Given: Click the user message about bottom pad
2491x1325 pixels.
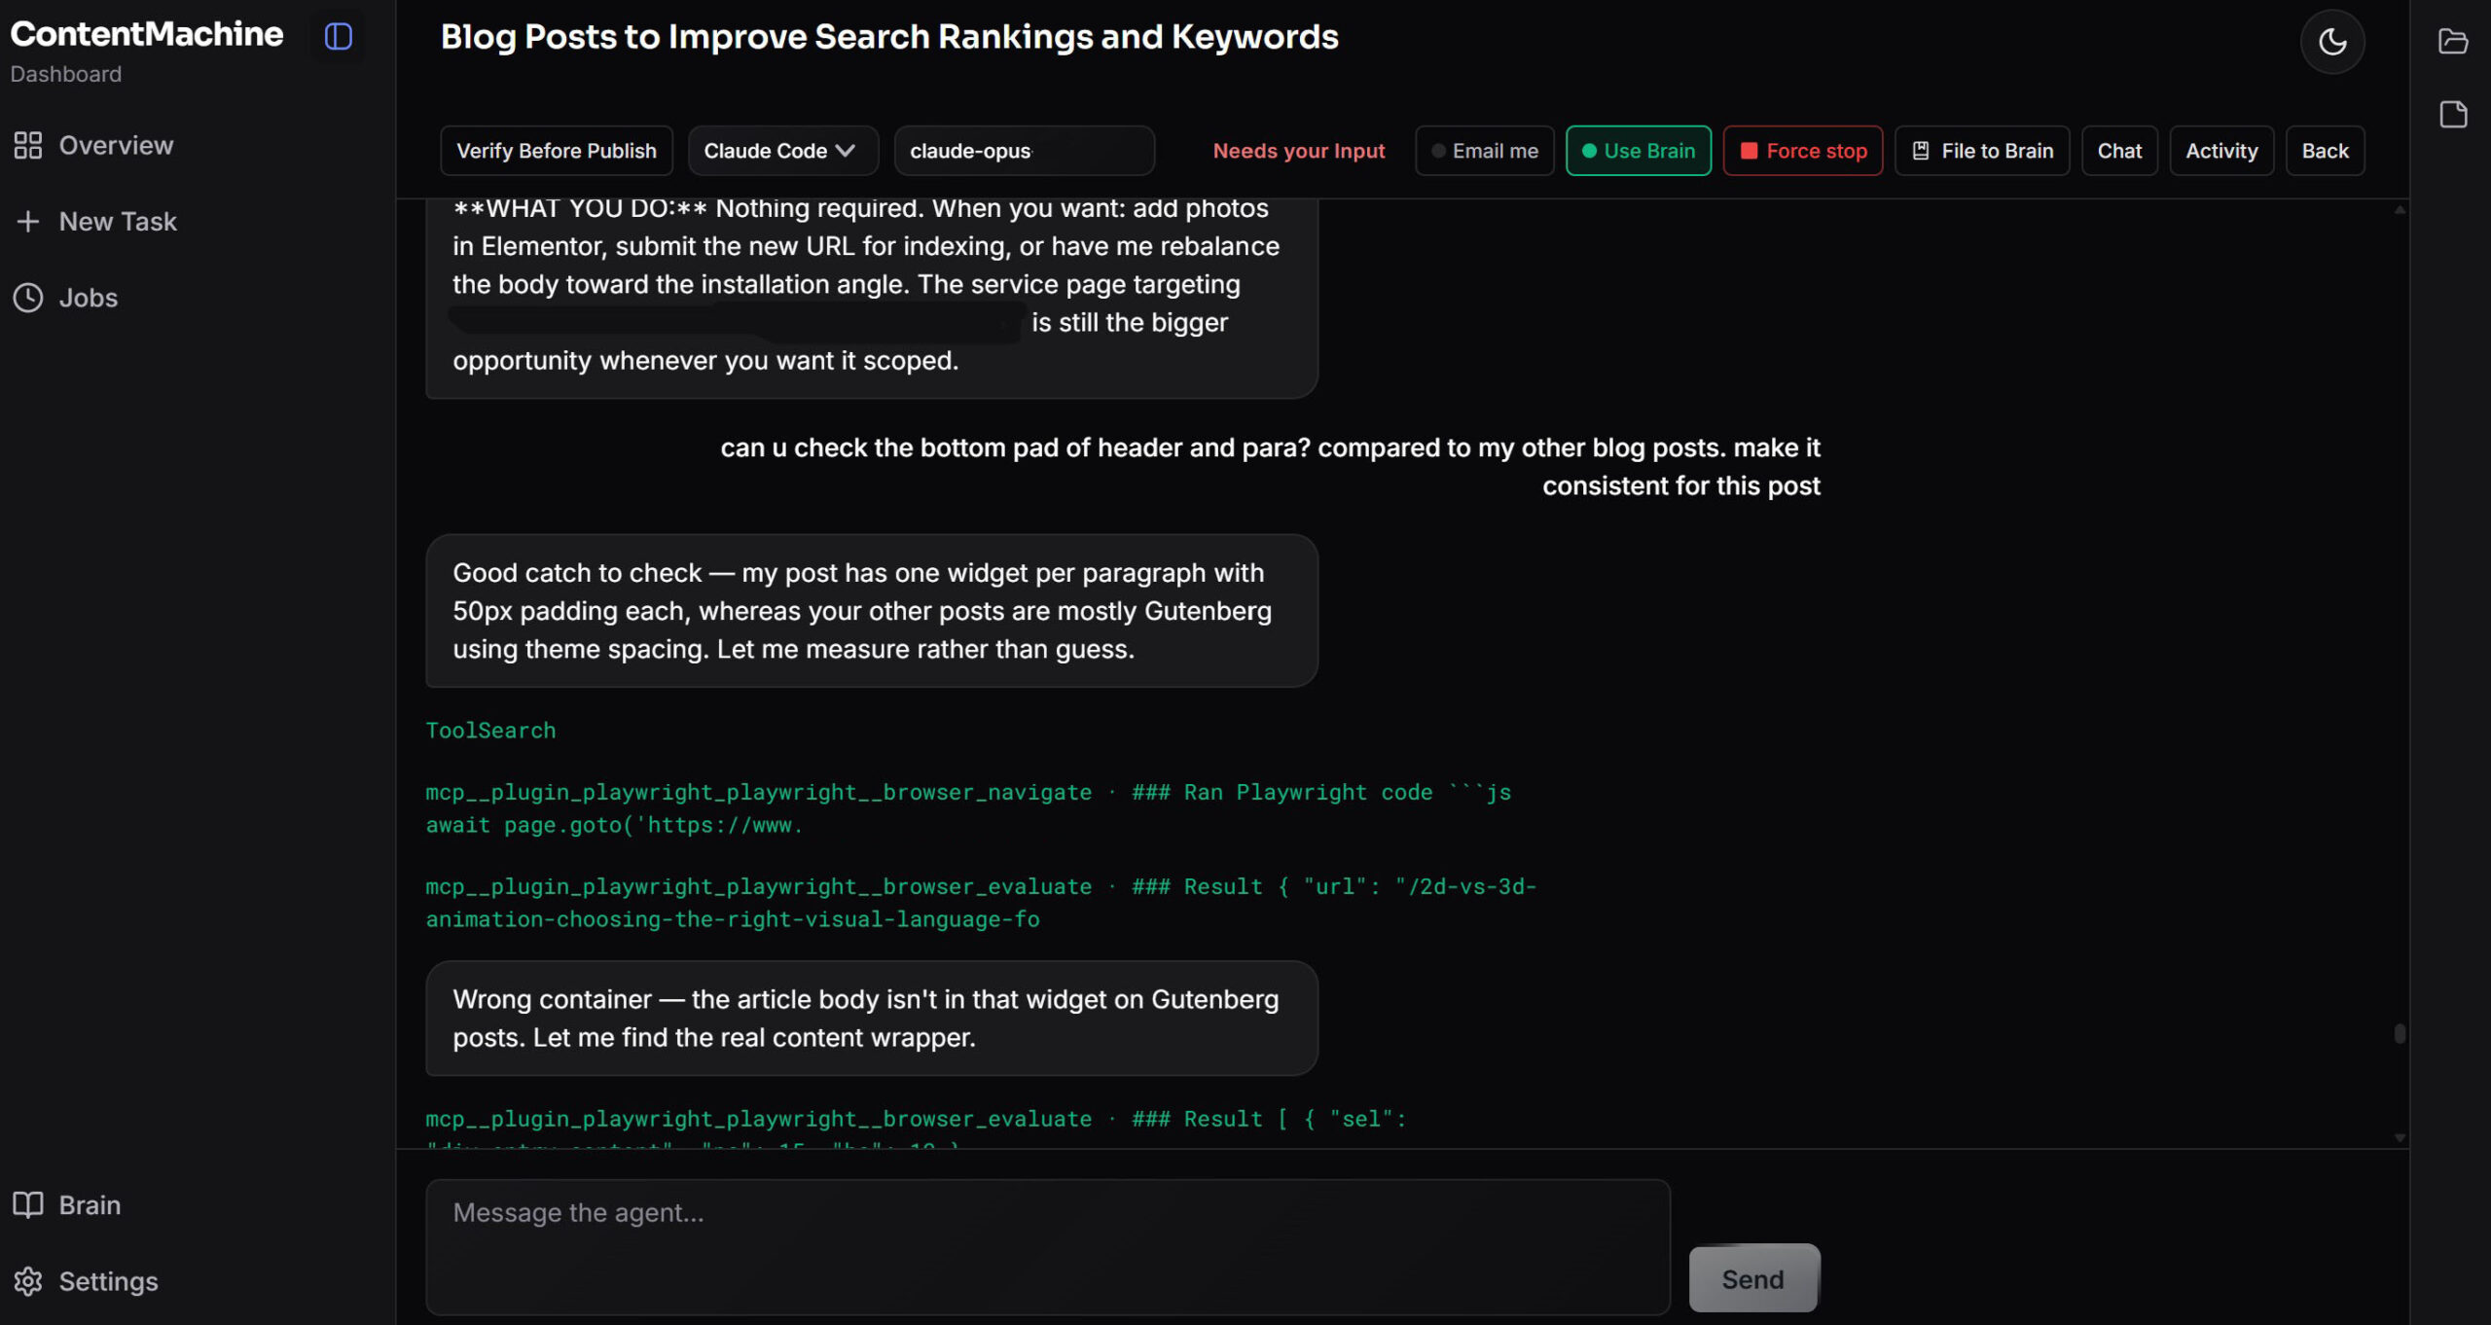Looking at the screenshot, I should [1270, 467].
